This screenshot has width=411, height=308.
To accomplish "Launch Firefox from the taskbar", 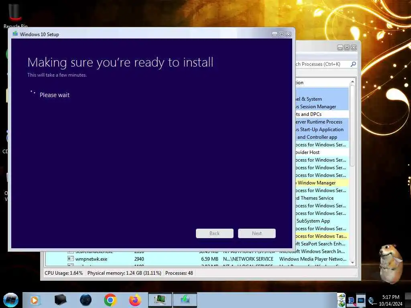I will [x=135, y=300].
